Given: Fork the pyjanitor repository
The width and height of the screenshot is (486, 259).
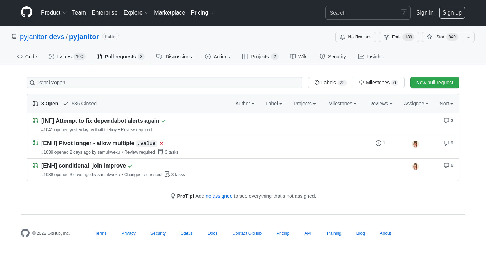Looking at the screenshot, I should (399, 37).
